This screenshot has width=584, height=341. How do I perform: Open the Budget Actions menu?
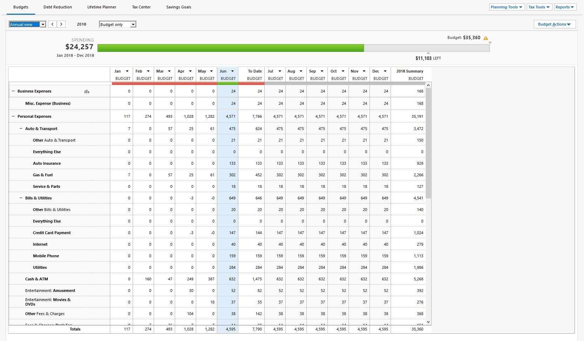[554, 24]
